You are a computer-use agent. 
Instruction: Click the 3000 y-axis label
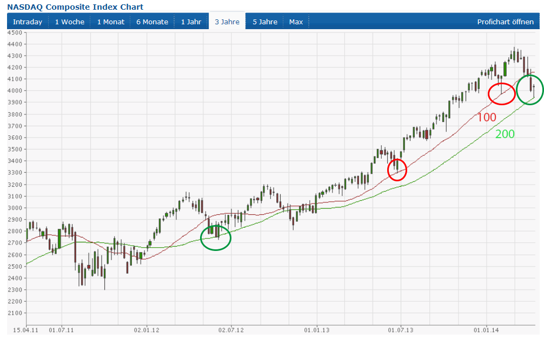[x=15, y=208]
